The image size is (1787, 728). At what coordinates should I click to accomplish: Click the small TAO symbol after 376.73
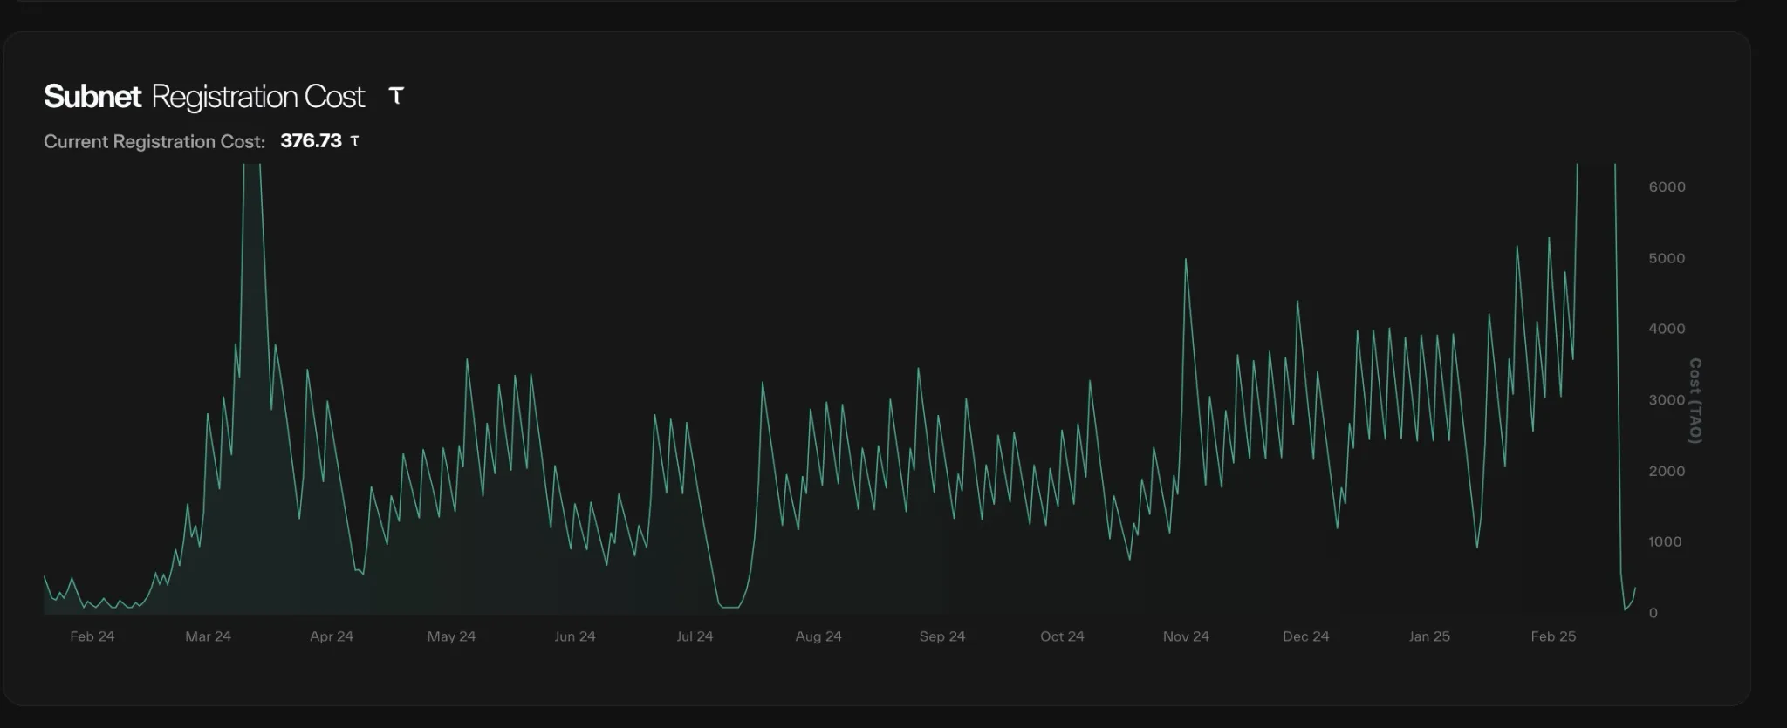354,141
